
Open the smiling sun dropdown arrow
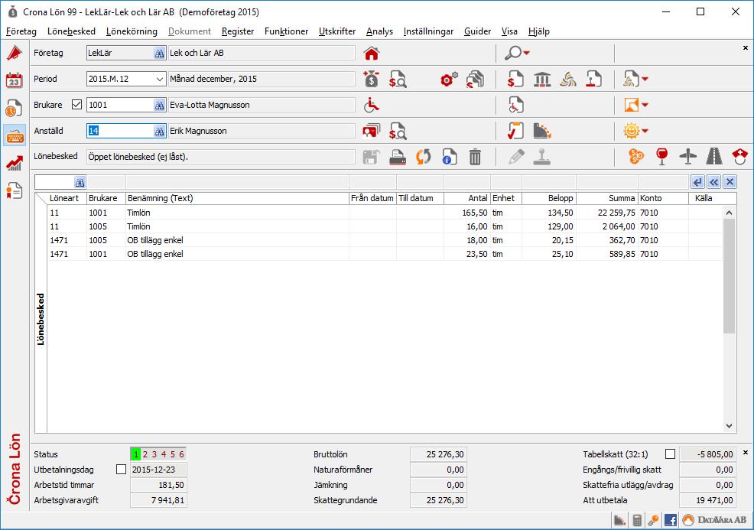click(645, 131)
